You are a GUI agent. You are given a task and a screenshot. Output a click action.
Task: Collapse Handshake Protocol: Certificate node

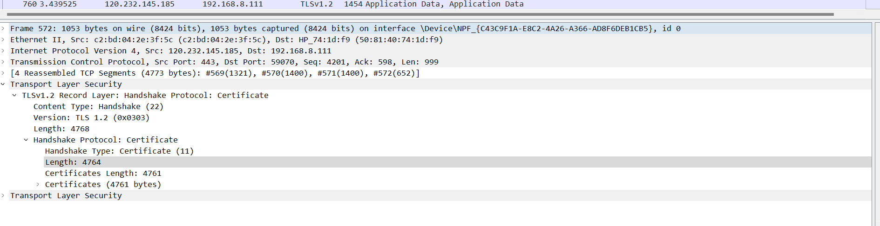[26, 140]
